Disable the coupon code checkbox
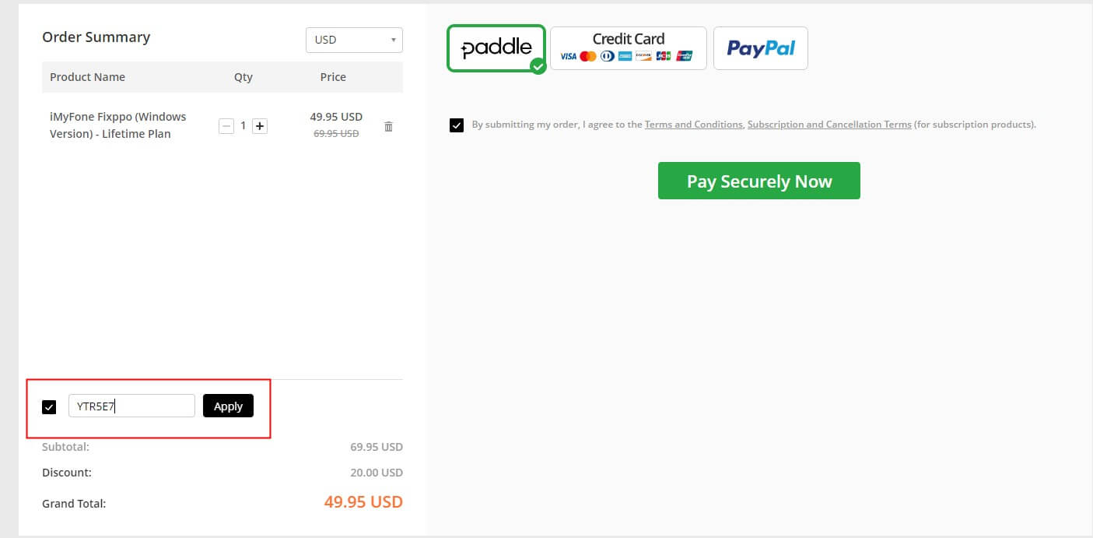This screenshot has width=1093, height=538. [49, 406]
